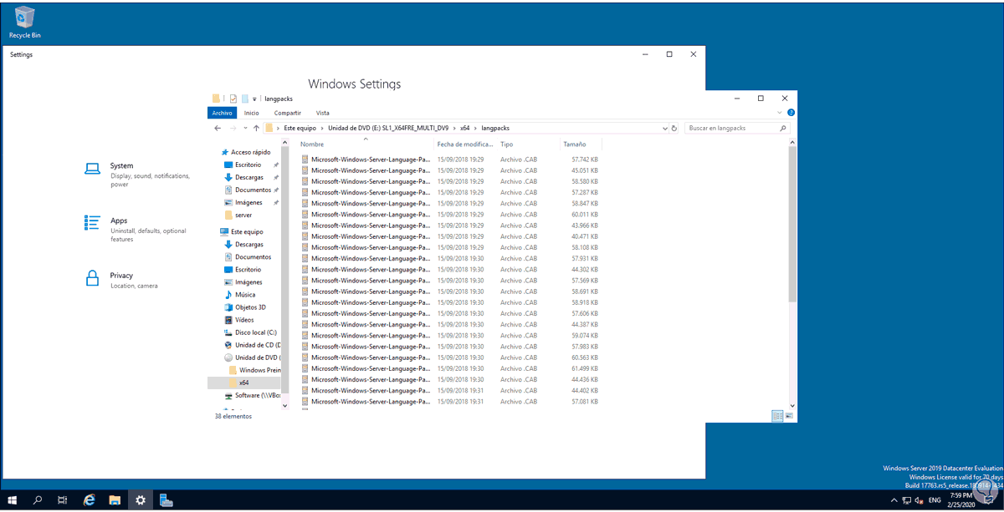This screenshot has height=512, width=1004.
Task: Switch to the Inicio ribbon tab
Action: 251,113
